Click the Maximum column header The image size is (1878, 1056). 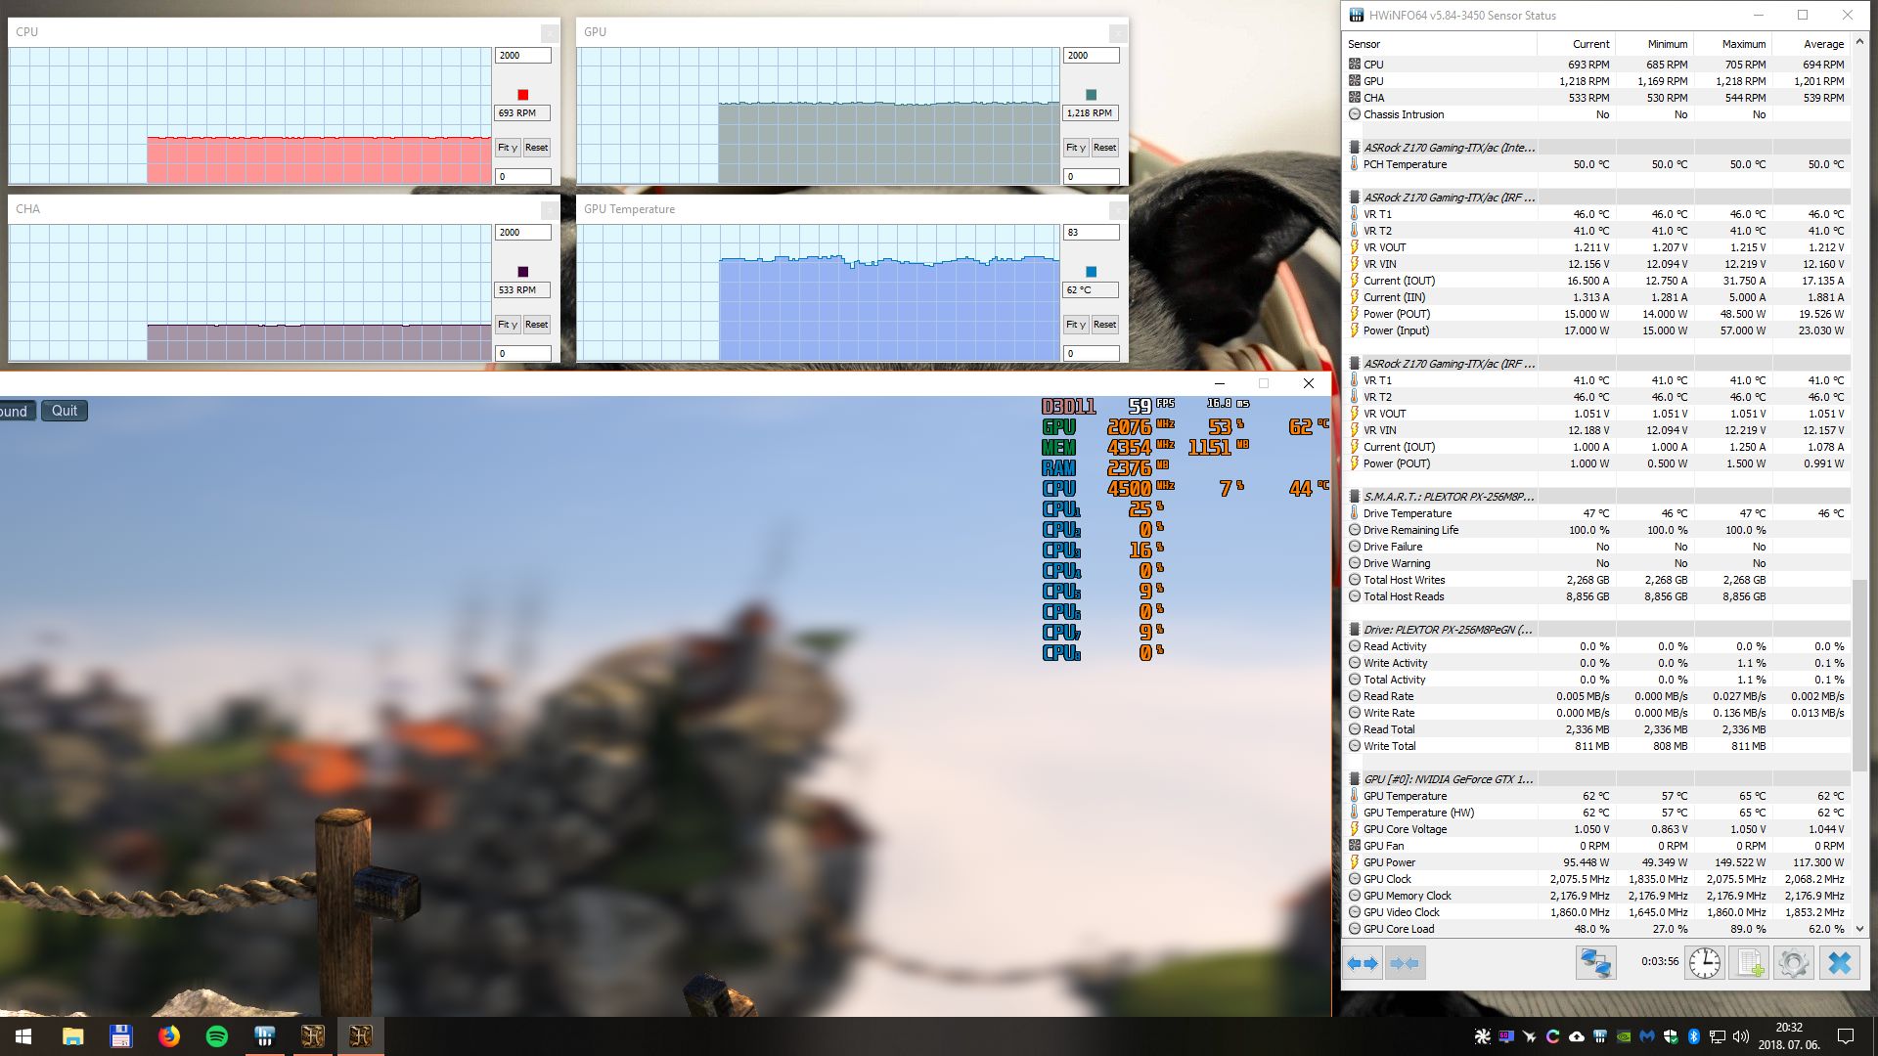(x=1732, y=44)
